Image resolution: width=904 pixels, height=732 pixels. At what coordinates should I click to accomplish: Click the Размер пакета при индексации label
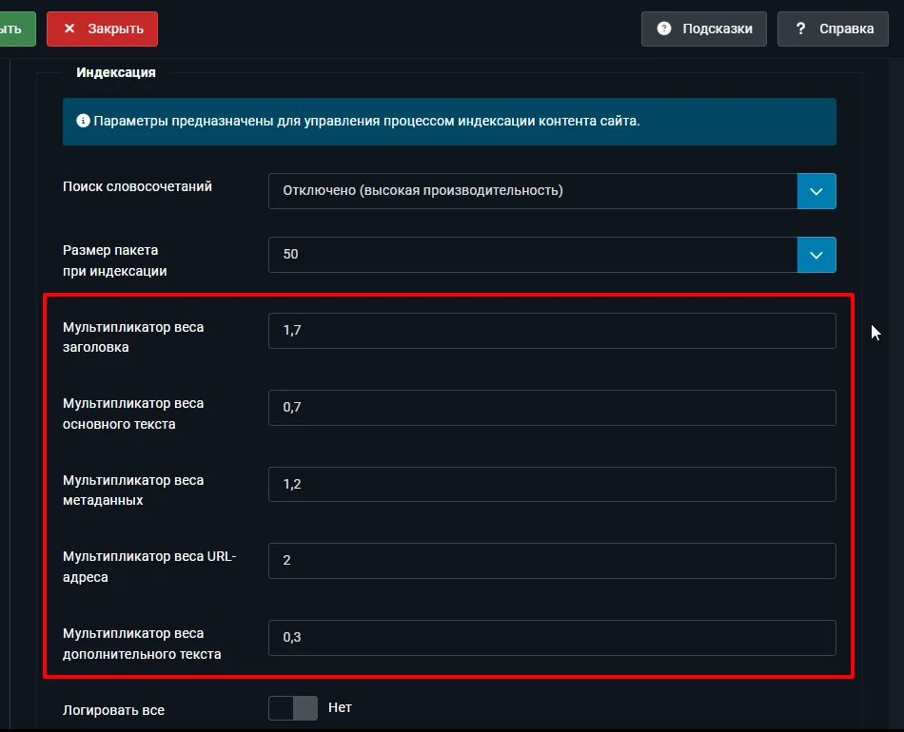[x=115, y=260]
